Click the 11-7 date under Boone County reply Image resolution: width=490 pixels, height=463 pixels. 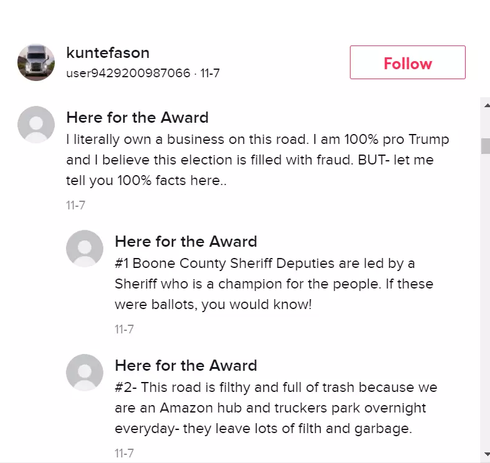125,329
